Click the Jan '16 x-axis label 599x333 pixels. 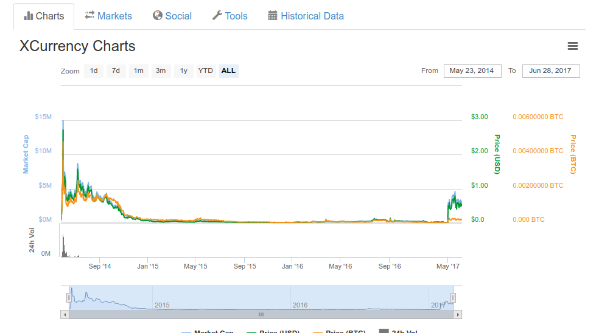pos(292,266)
